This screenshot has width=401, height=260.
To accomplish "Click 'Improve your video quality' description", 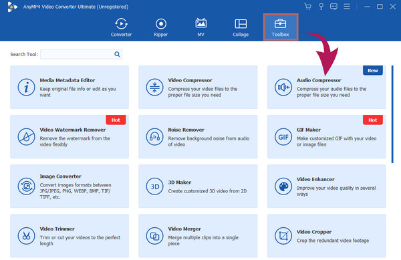I will click(x=336, y=191).
